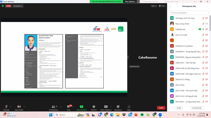This screenshot has width=211, height=118.
Task: Toggle Show Captions button
Action: [x=106, y=107]
